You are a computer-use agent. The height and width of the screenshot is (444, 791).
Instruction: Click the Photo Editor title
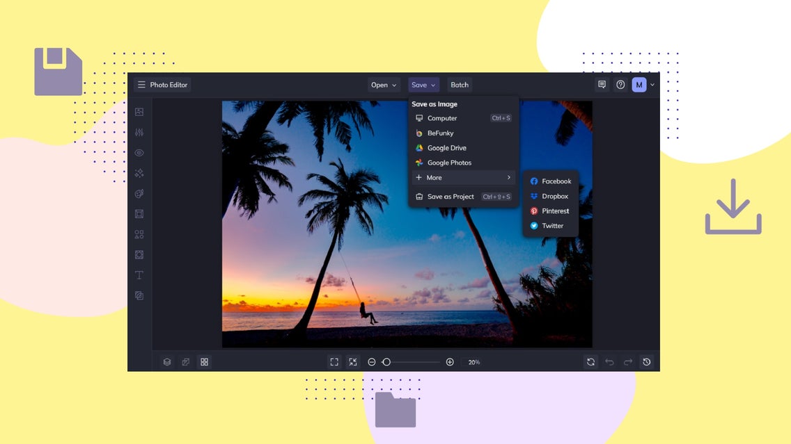click(169, 85)
